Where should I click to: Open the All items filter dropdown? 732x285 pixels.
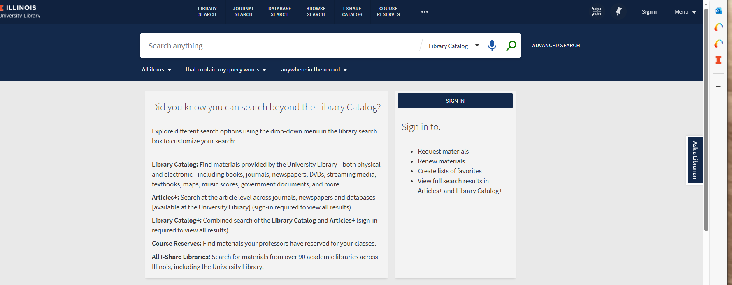(x=156, y=70)
